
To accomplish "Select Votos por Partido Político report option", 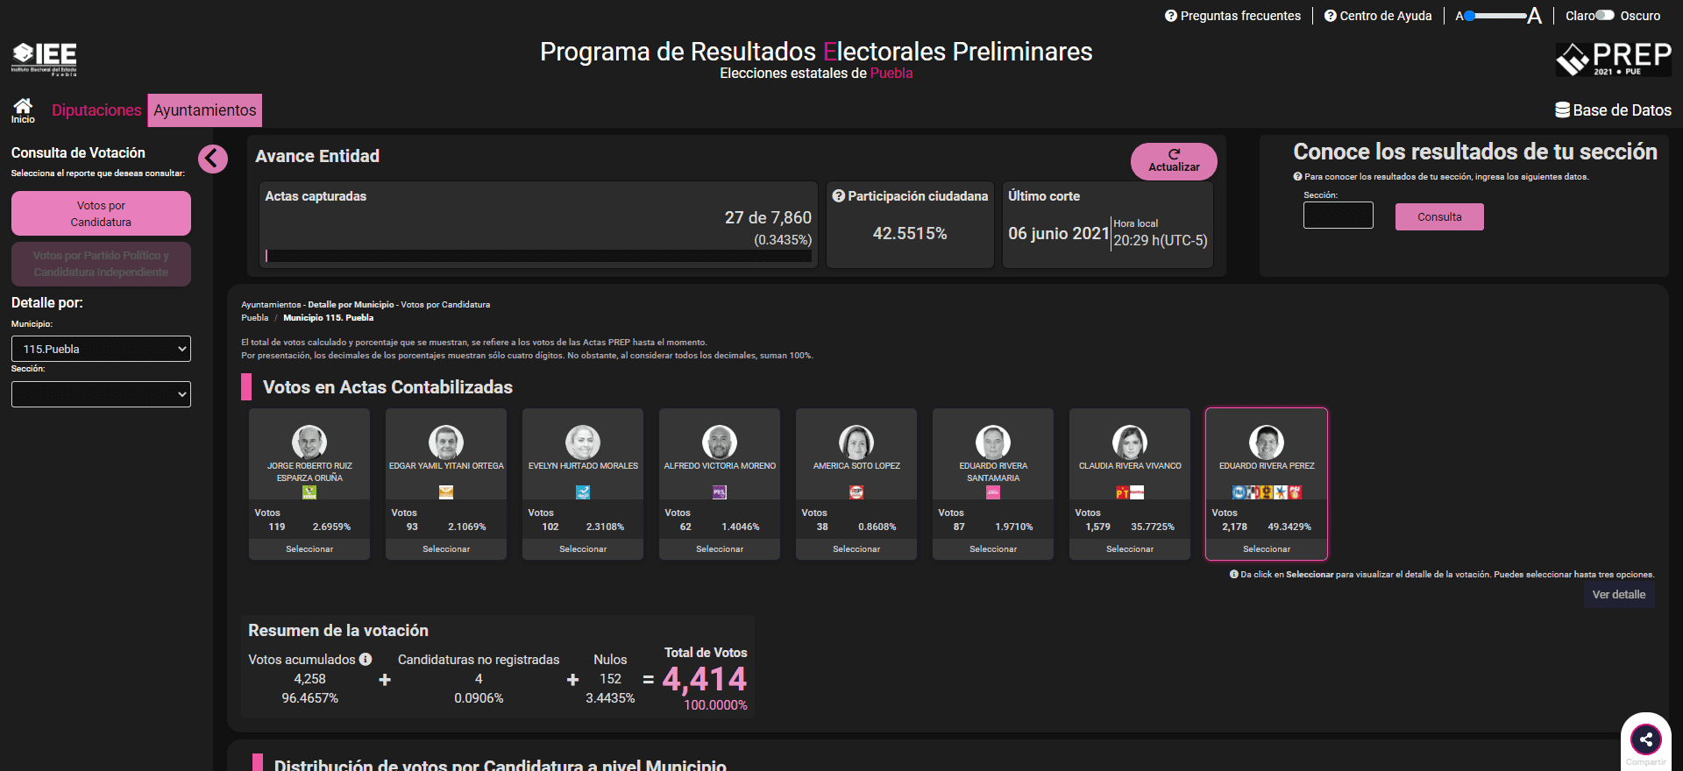I will coord(101,264).
